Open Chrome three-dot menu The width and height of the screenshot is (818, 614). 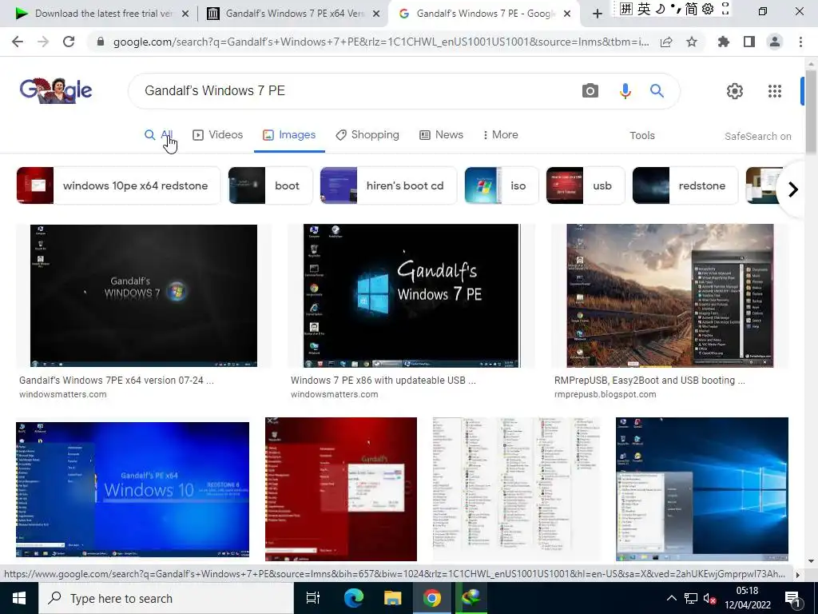coord(800,42)
